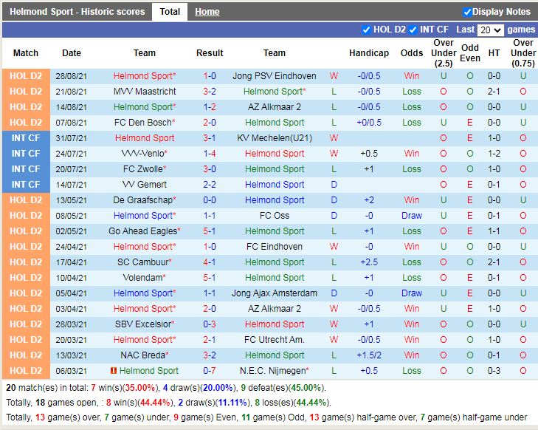The image size is (538, 430).
Task: Click the INT CF label on 24/07/21 row
Action: (x=26, y=154)
